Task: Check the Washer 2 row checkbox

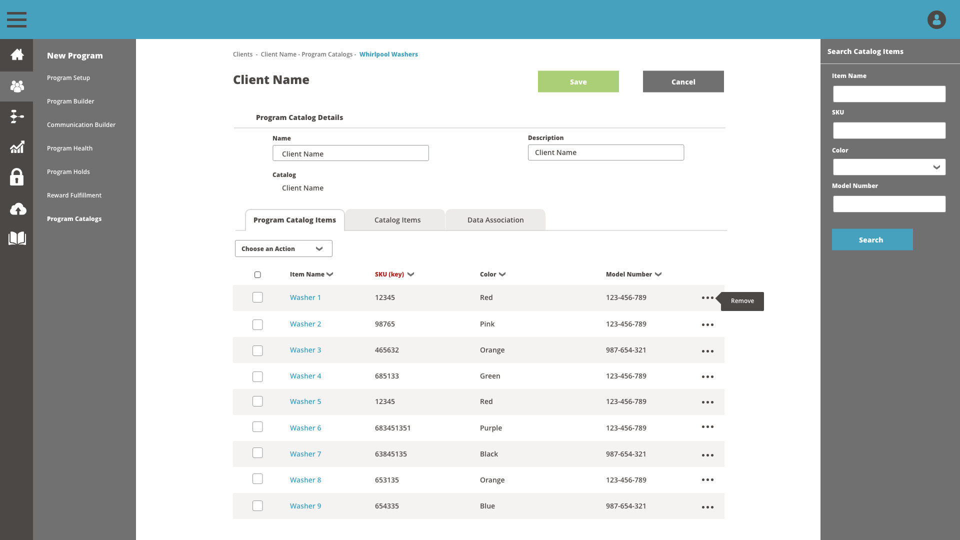Action: (257, 325)
